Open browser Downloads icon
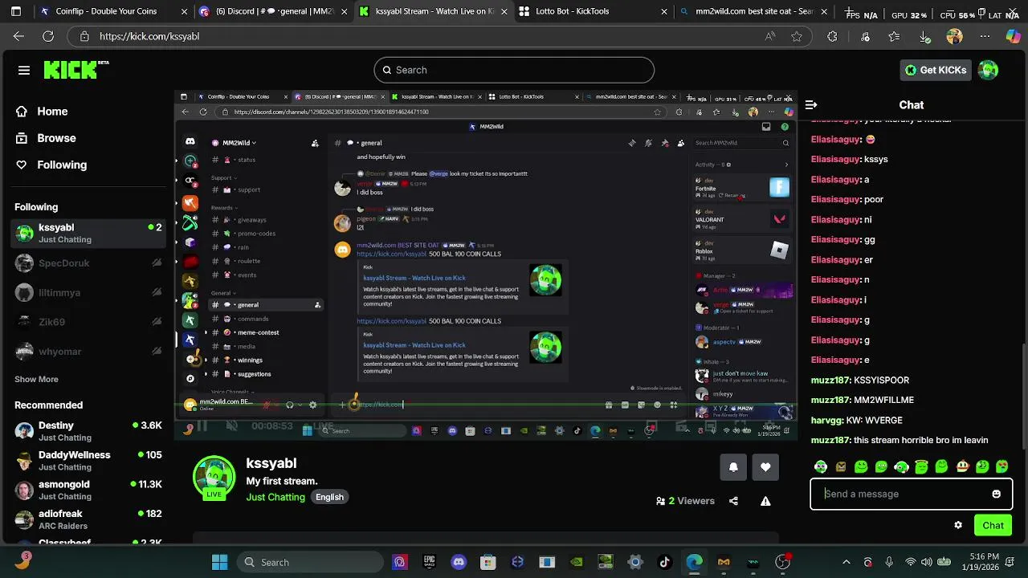 (x=924, y=36)
